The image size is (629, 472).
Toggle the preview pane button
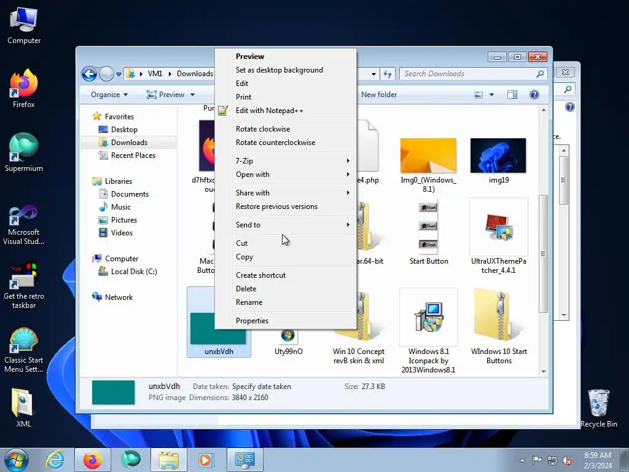tap(512, 95)
